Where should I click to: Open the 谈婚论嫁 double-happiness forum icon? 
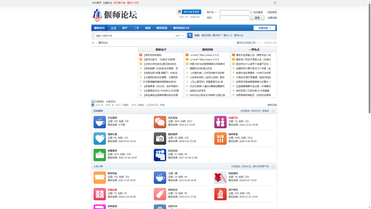point(100,194)
